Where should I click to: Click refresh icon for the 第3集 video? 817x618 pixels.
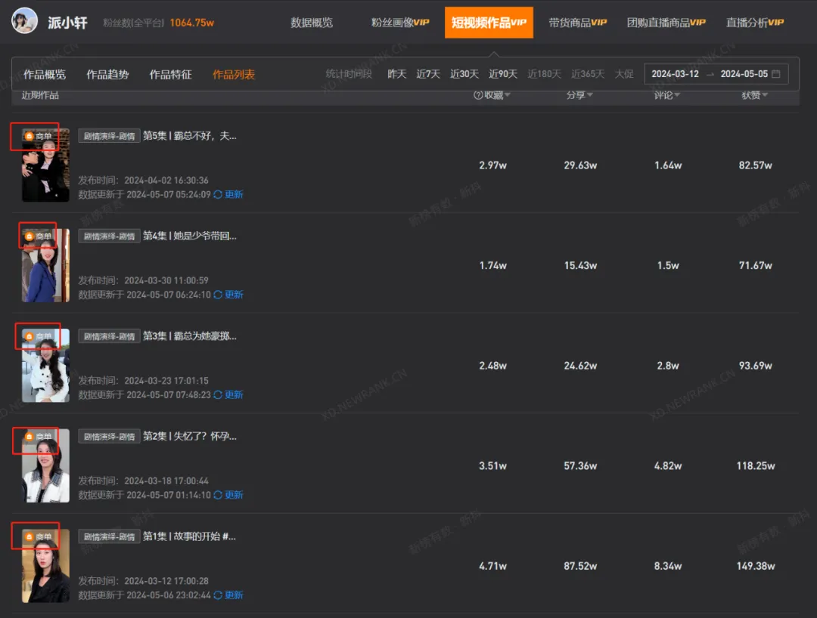pos(218,394)
